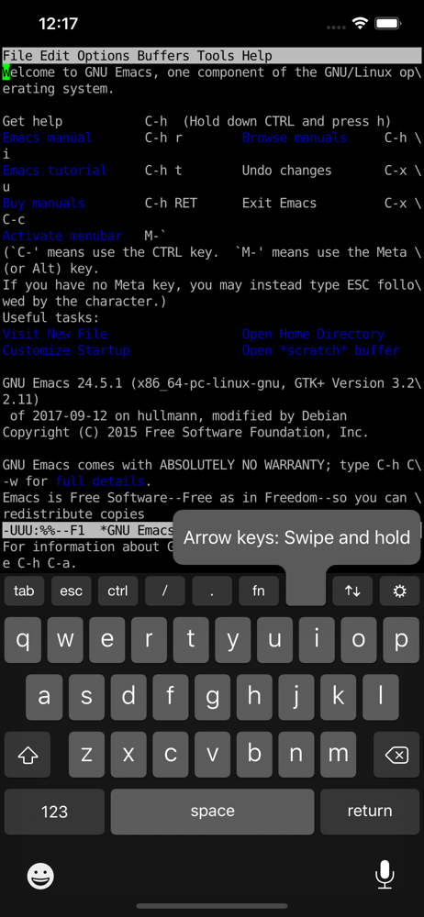Screen dimensions: 424x917
Task: Open the Browse manuals link
Action: click(294, 138)
